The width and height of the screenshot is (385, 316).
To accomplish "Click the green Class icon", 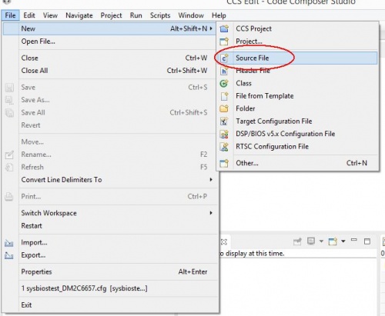I will [224, 83].
